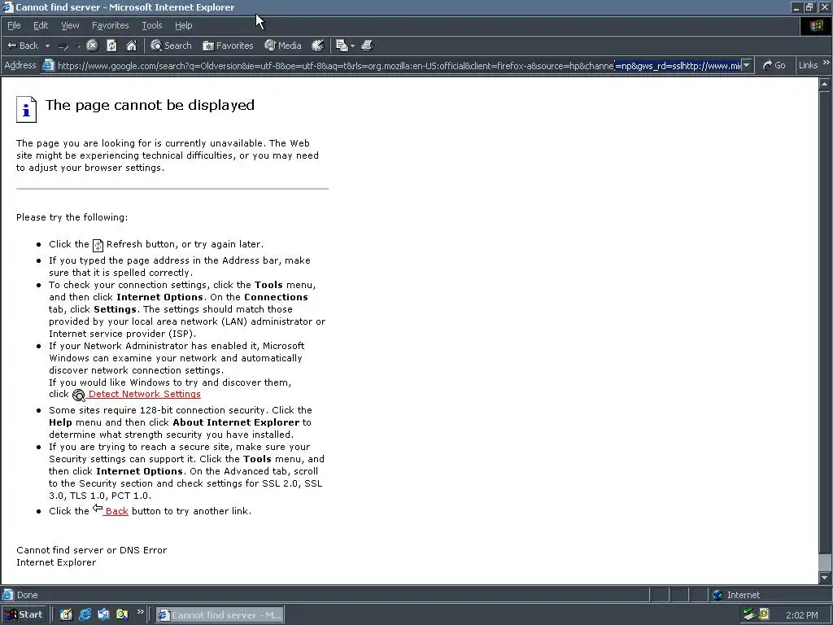Click the Forward arrow button
Viewport: 833px width, 625px height.
63,46
